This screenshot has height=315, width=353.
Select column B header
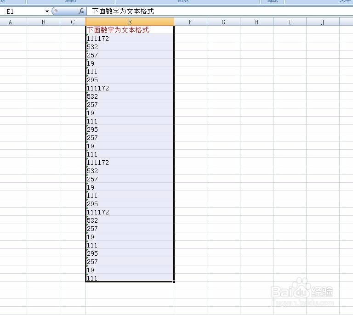[x=44, y=22]
